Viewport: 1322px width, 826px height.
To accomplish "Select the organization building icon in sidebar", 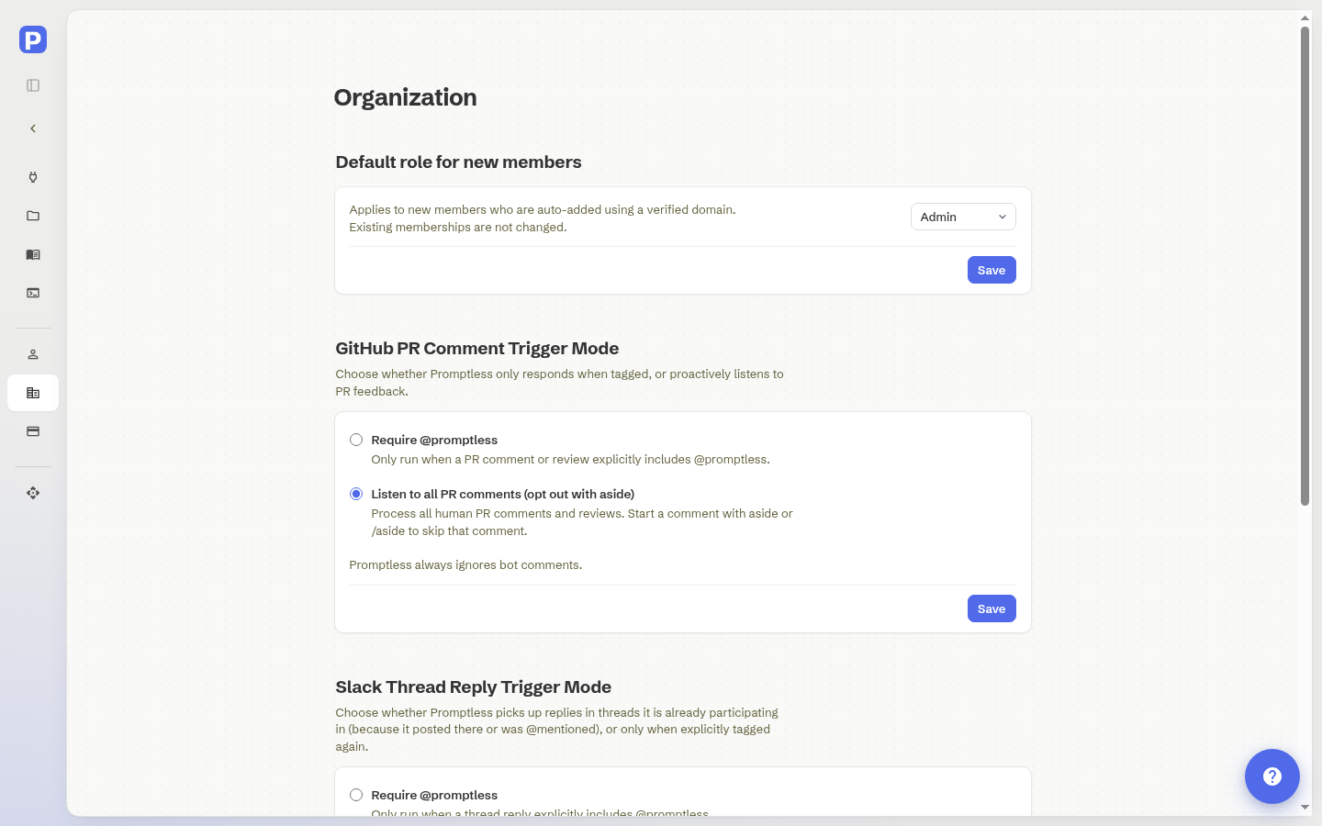I will (x=33, y=393).
